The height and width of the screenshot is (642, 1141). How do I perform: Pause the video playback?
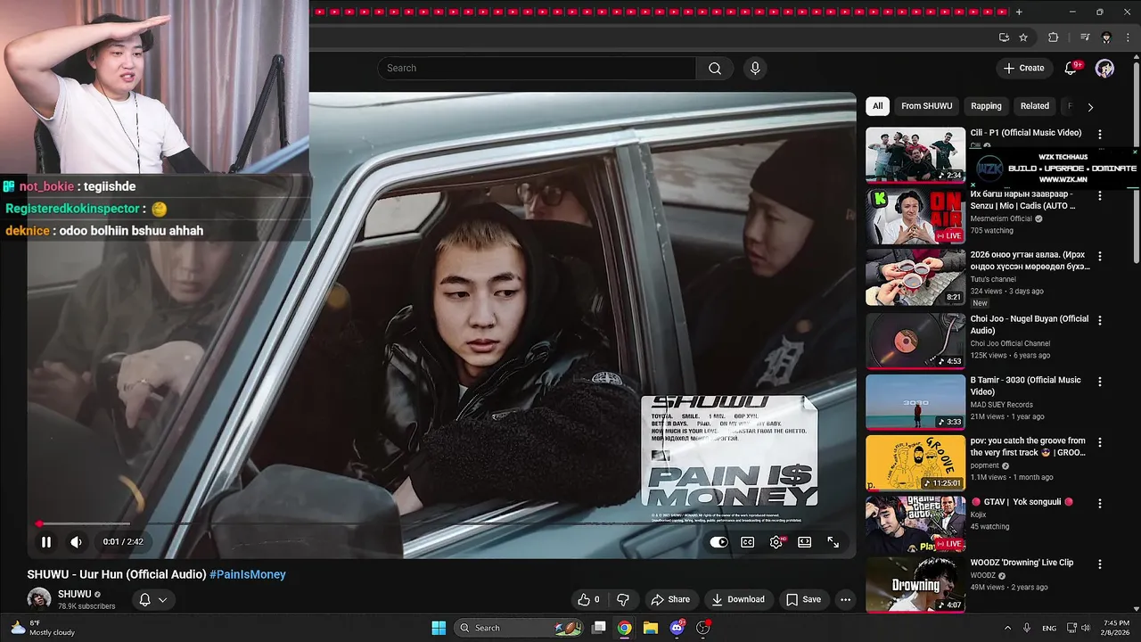click(x=45, y=541)
